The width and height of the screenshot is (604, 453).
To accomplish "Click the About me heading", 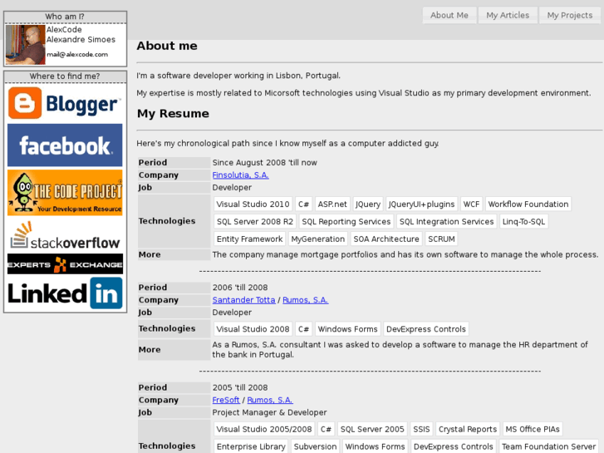I will (x=167, y=46).
